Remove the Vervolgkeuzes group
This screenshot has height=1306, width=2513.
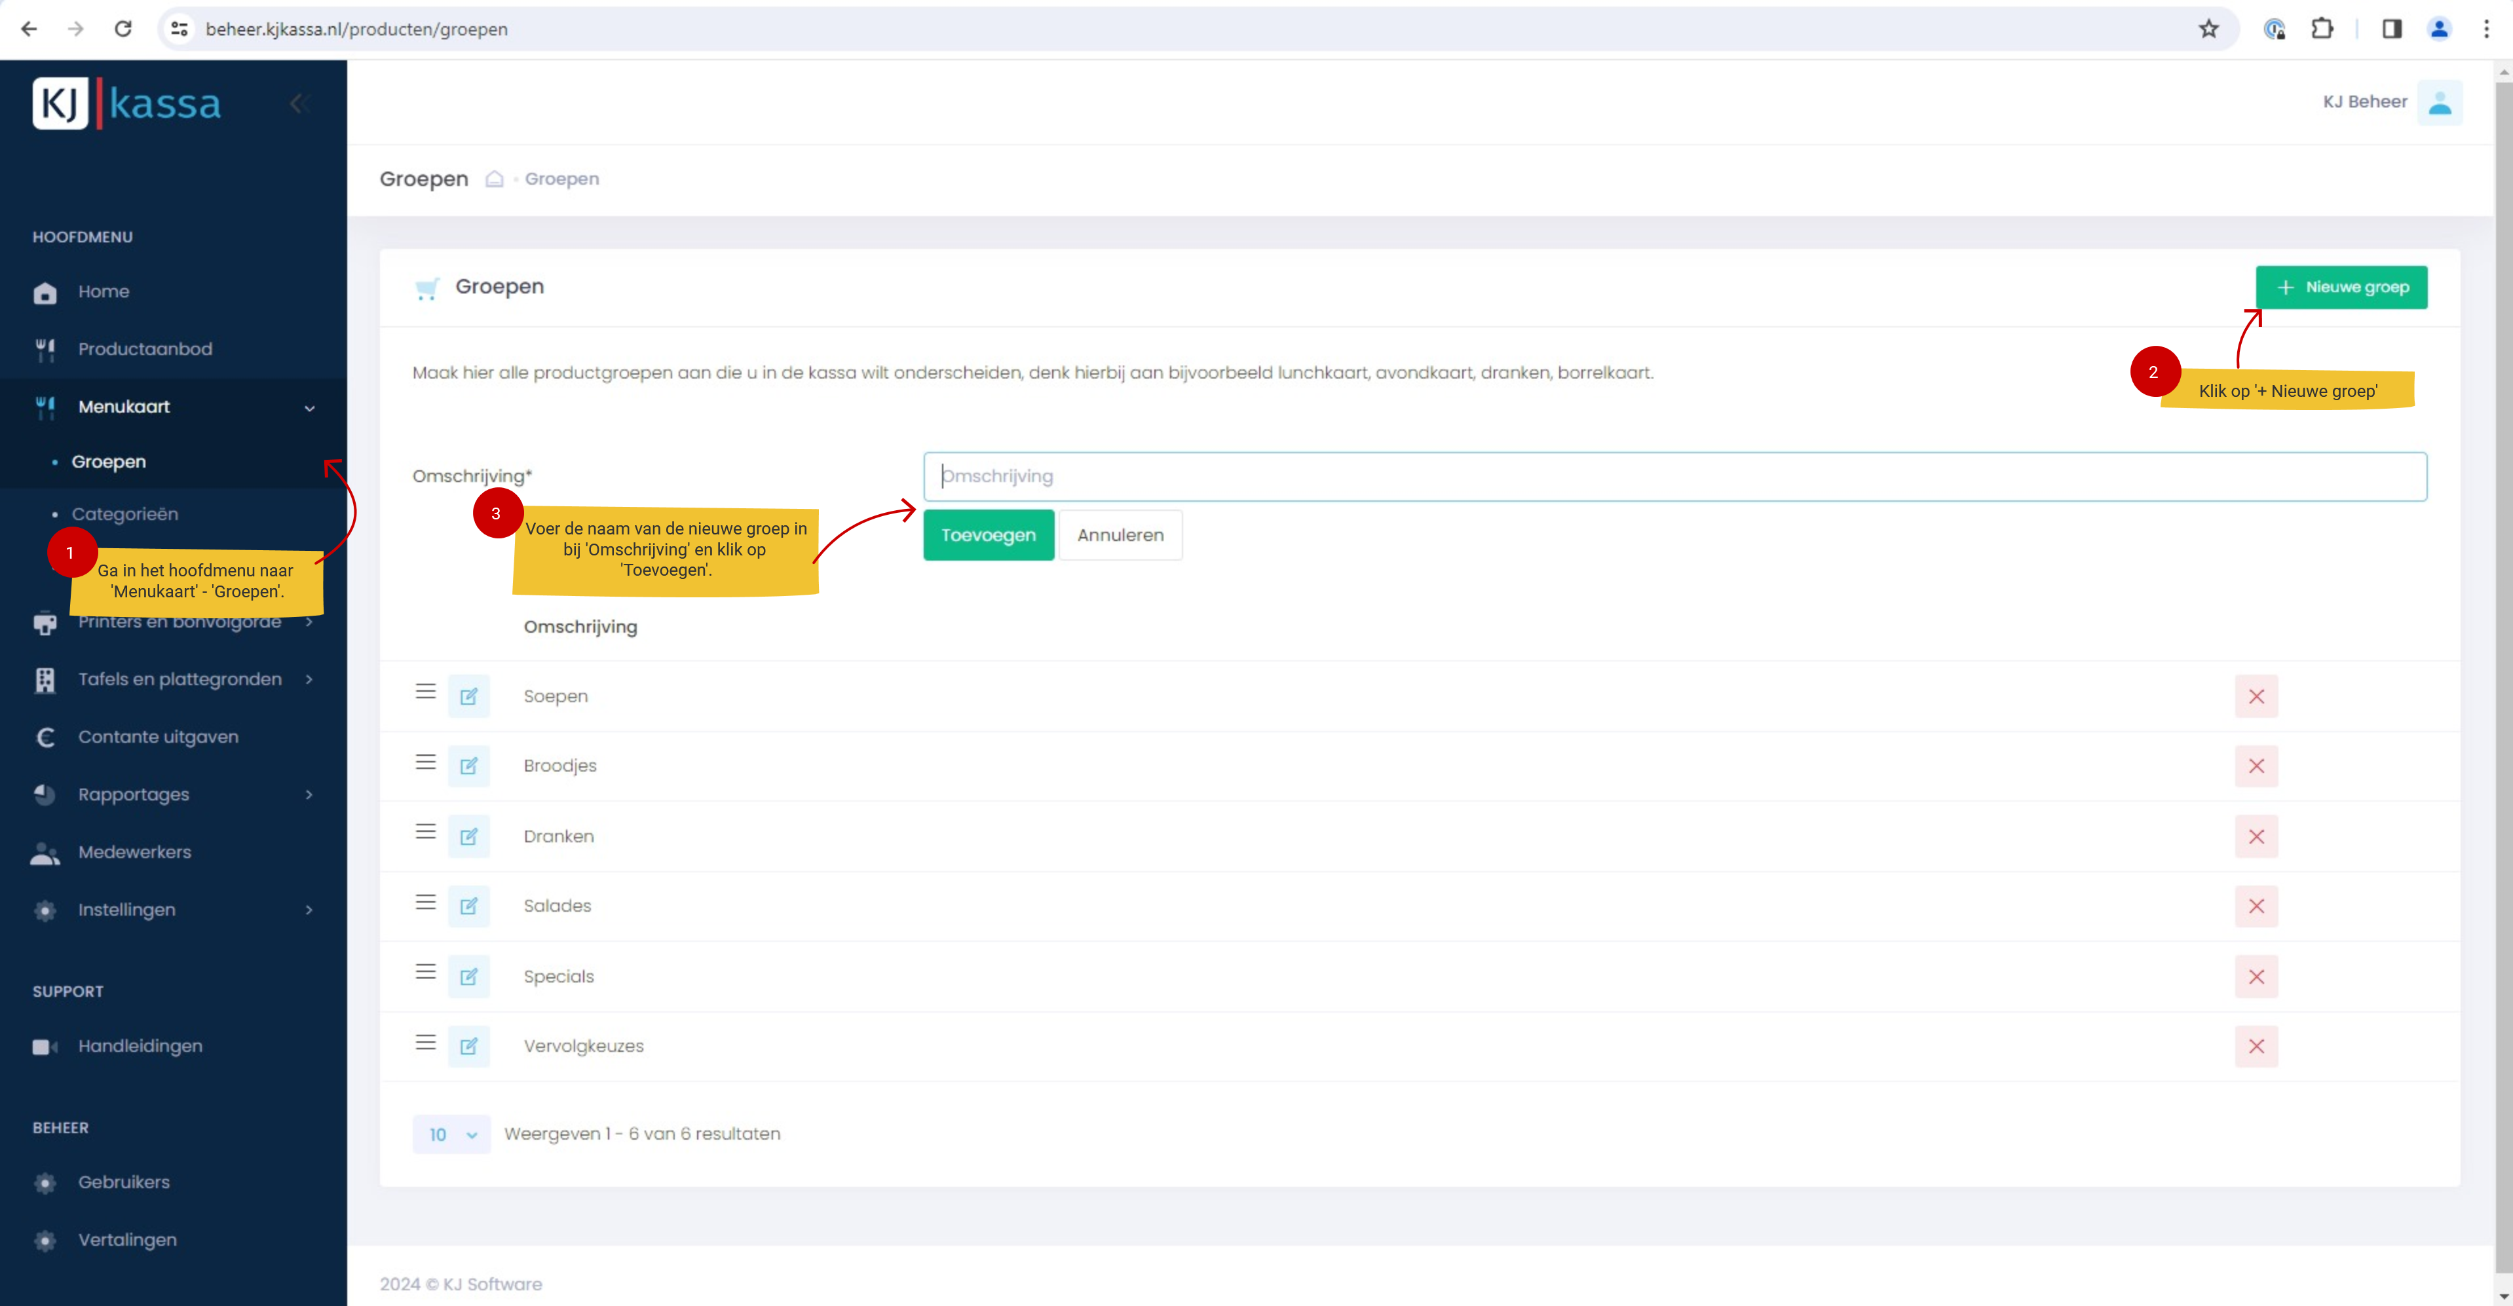2256,1047
